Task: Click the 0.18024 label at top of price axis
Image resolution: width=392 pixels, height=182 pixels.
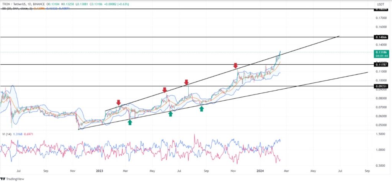Action: click(x=382, y=9)
